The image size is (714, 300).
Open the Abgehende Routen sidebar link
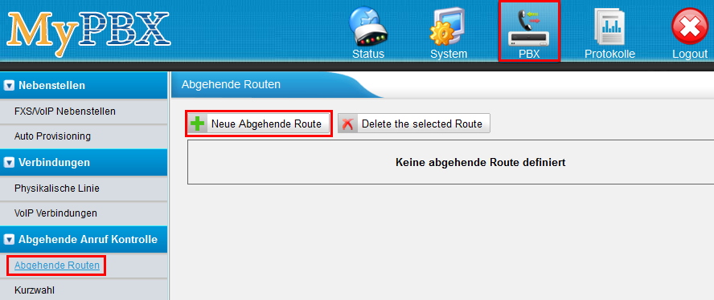(x=57, y=266)
